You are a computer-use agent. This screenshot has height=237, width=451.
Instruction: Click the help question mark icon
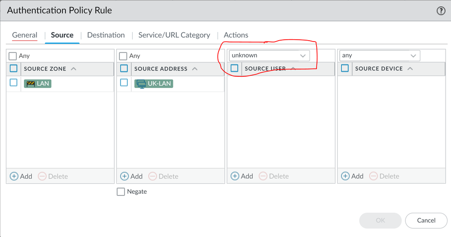pyautogui.click(x=441, y=11)
